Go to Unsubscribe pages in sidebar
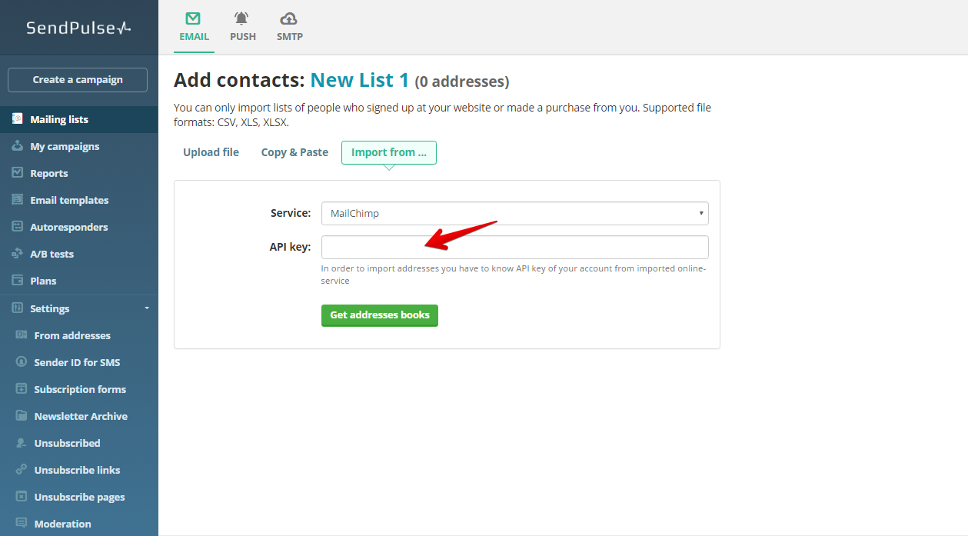The image size is (968, 536). tap(79, 497)
